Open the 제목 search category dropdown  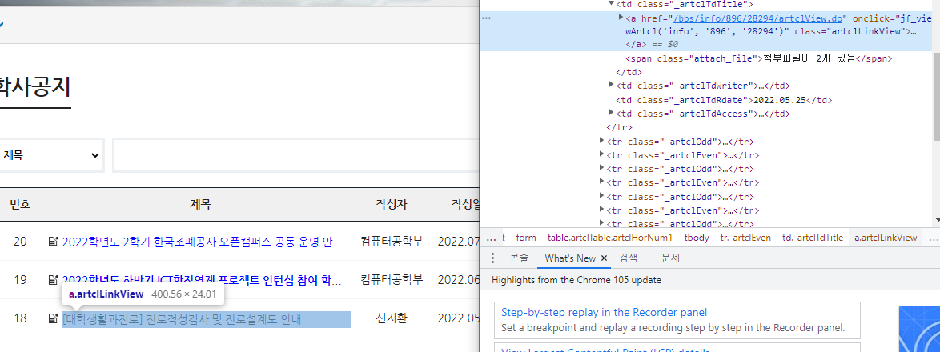click(51, 155)
